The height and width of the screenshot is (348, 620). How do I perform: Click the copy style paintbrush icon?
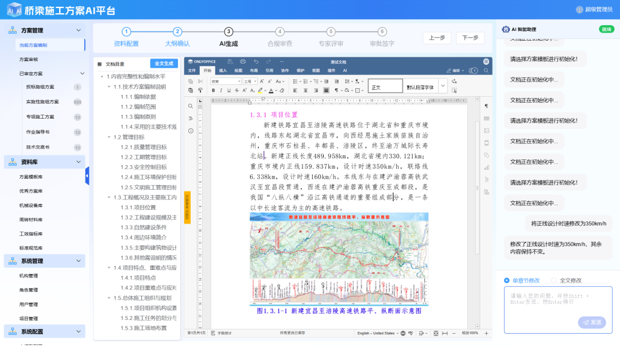tap(200, 91)
